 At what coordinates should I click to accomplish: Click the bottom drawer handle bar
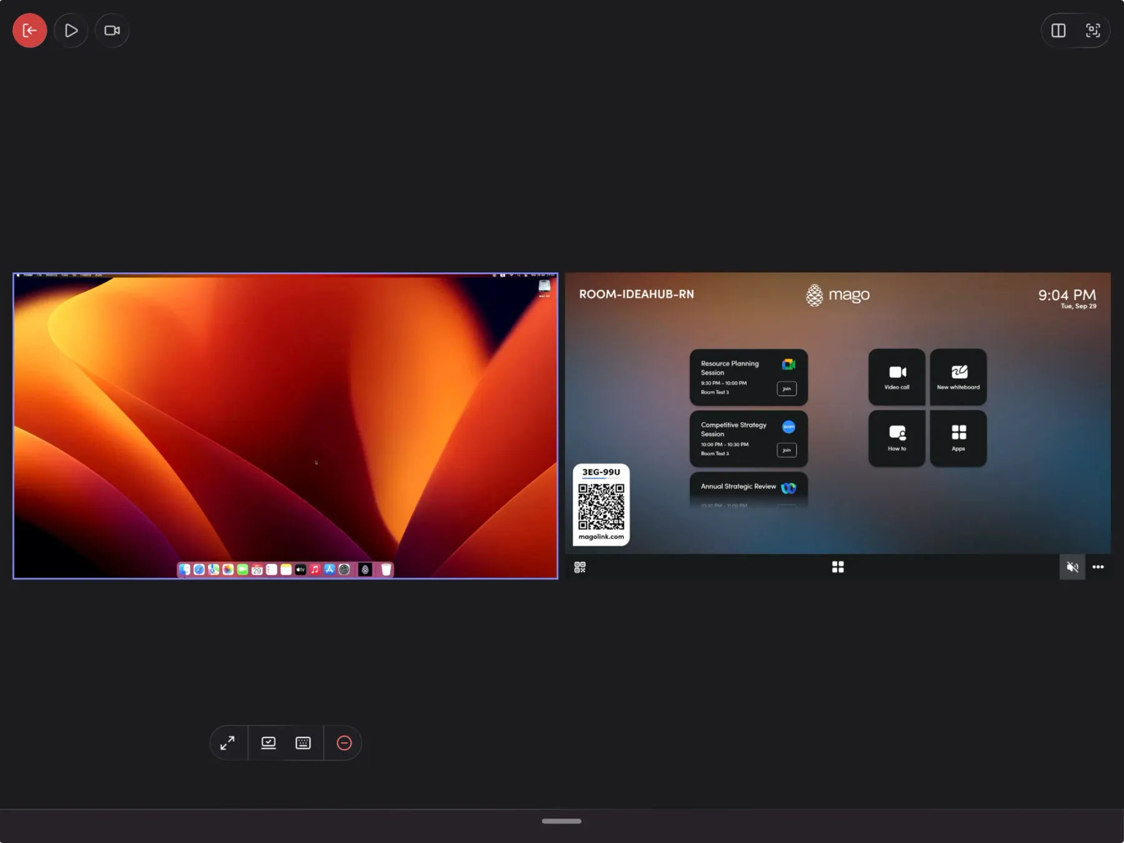(561, 821)
